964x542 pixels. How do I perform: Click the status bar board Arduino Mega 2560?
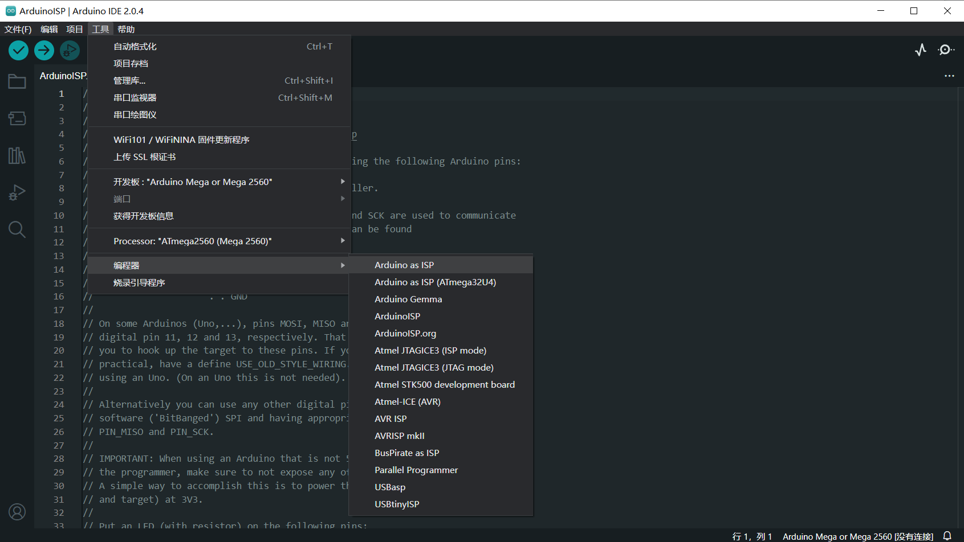point(857,536)
